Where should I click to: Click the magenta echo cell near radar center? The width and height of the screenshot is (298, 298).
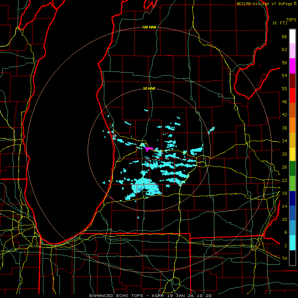click(x=149, y=149)
